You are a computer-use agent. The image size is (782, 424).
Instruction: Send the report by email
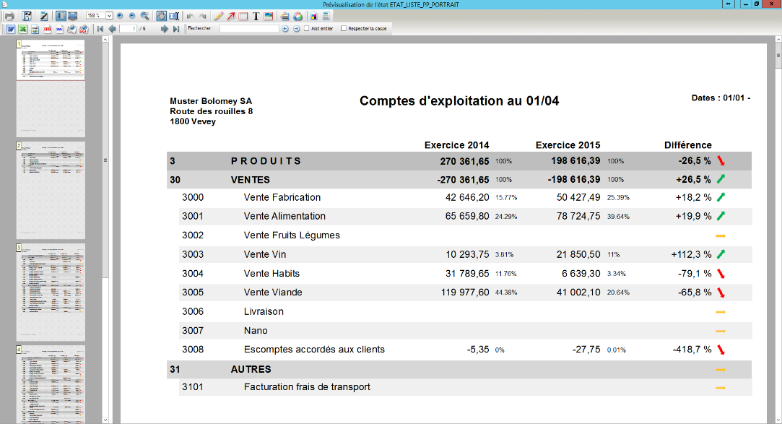click(x=71, y=29)
